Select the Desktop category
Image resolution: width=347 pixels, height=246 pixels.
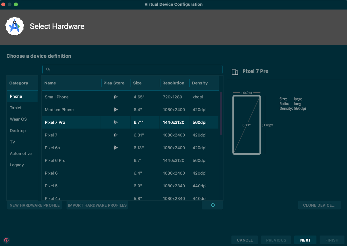pos(22,130)
